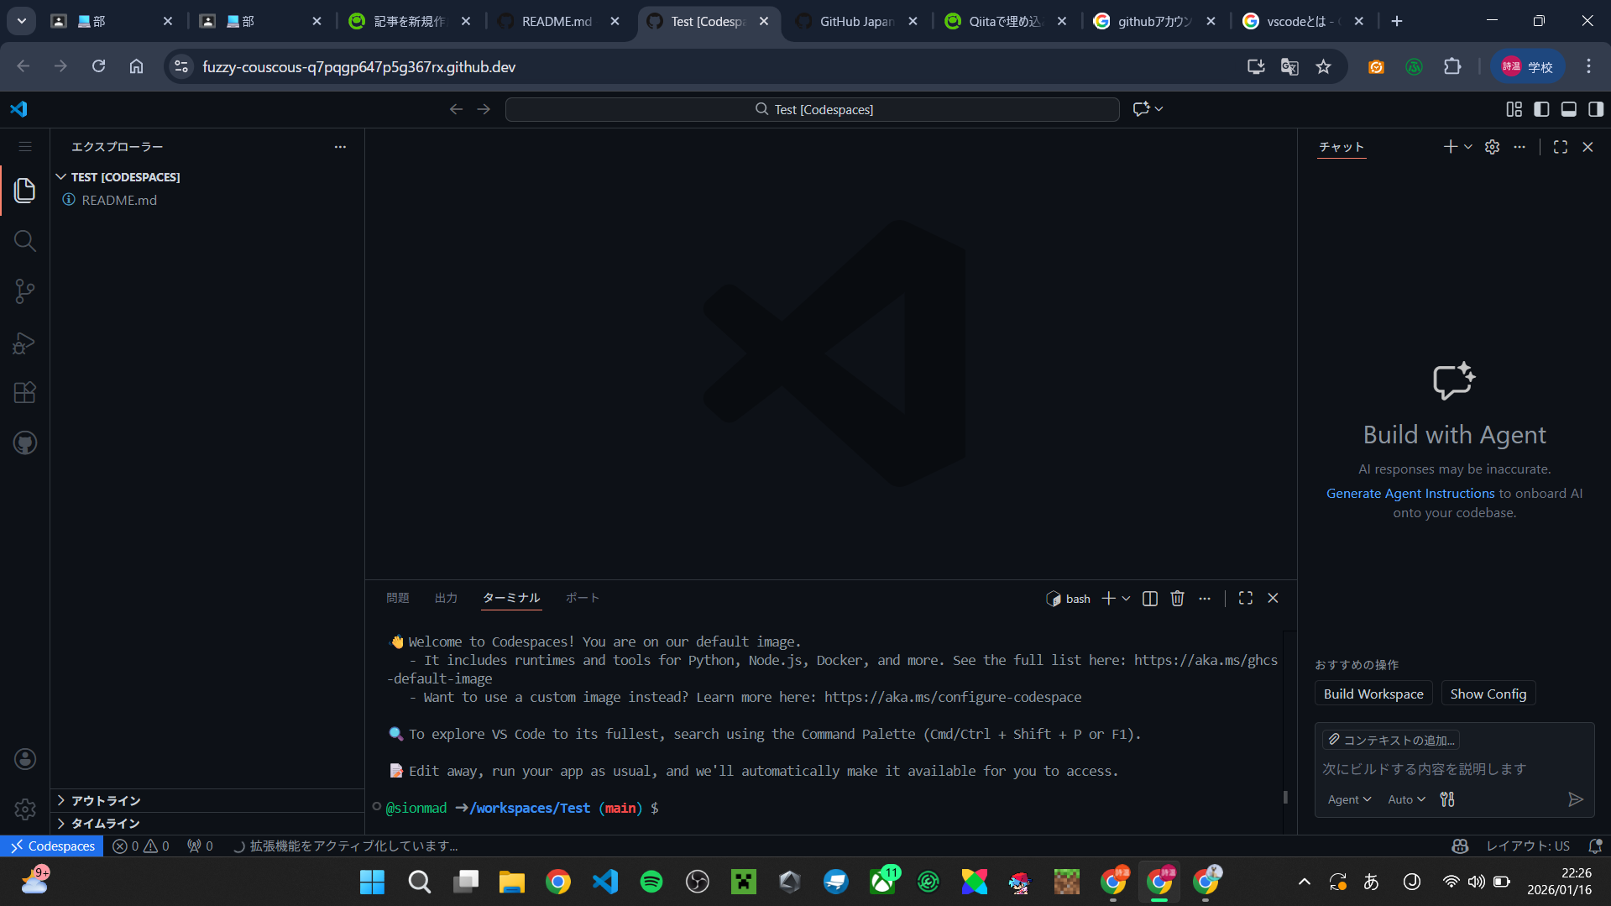This screenshot has height=906, width=1611.
Task: Split the terminal pane
Action: tap(1150, 599)
